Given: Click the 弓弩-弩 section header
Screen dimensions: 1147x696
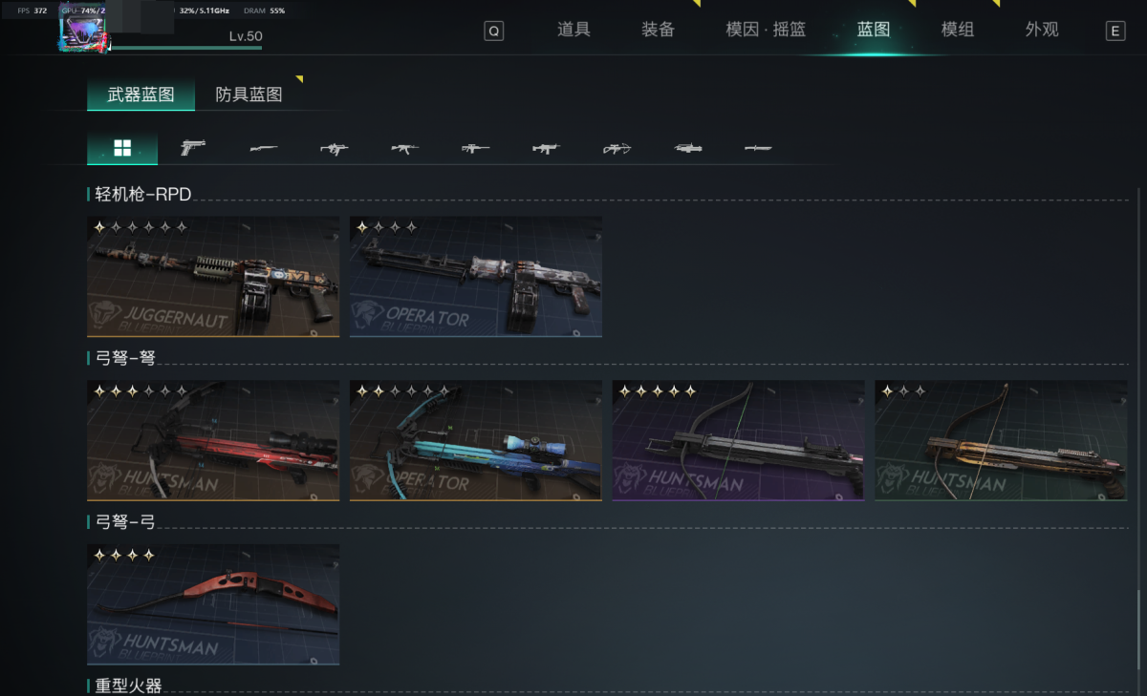Looking at the screenshot, I should click(x=125, y=358).
